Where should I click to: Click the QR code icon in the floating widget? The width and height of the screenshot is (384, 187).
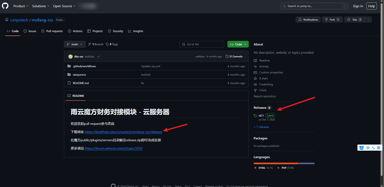point(379,148)
